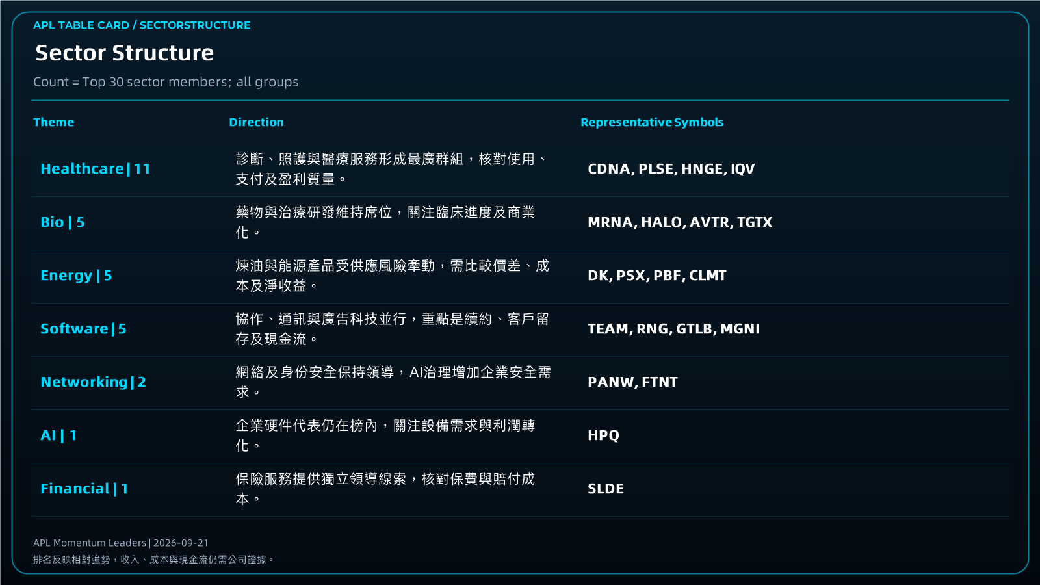Click the Direction column header
Viewport: 1040px width, 585px height.
coord(256,122)
